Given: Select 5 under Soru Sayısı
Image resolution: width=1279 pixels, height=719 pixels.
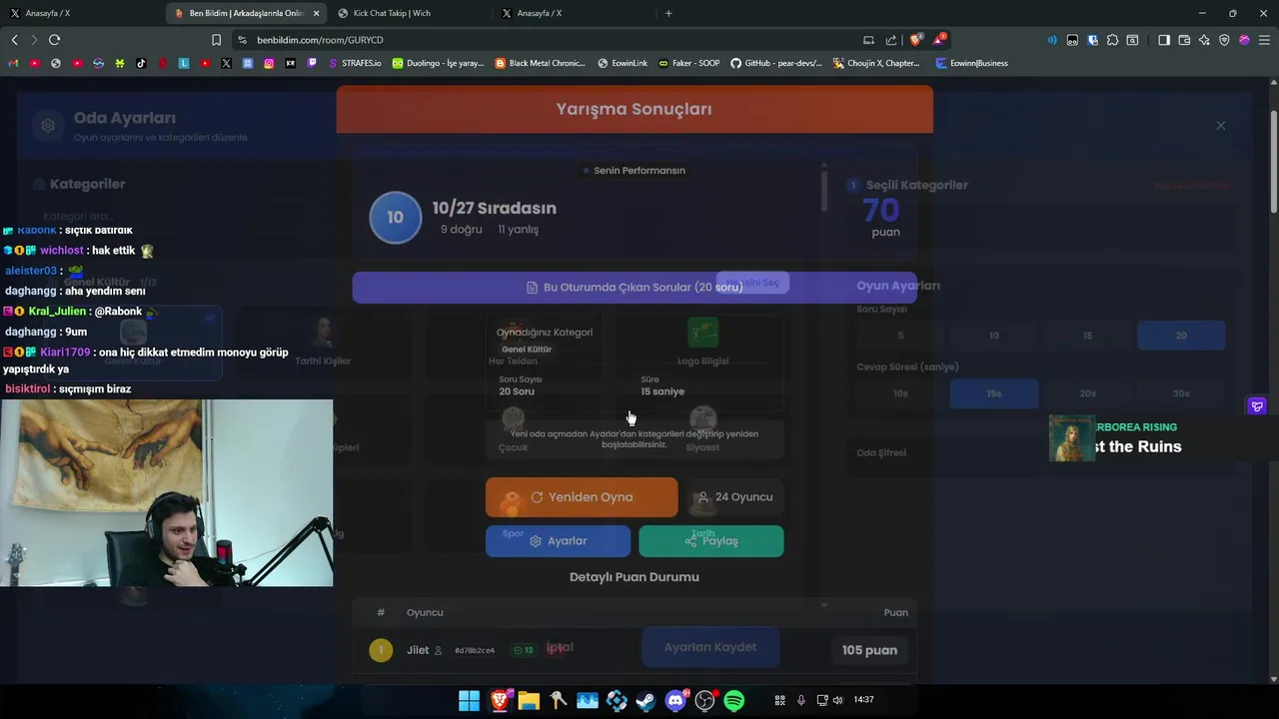Looking at the screenshot, I should coord(900,336).
